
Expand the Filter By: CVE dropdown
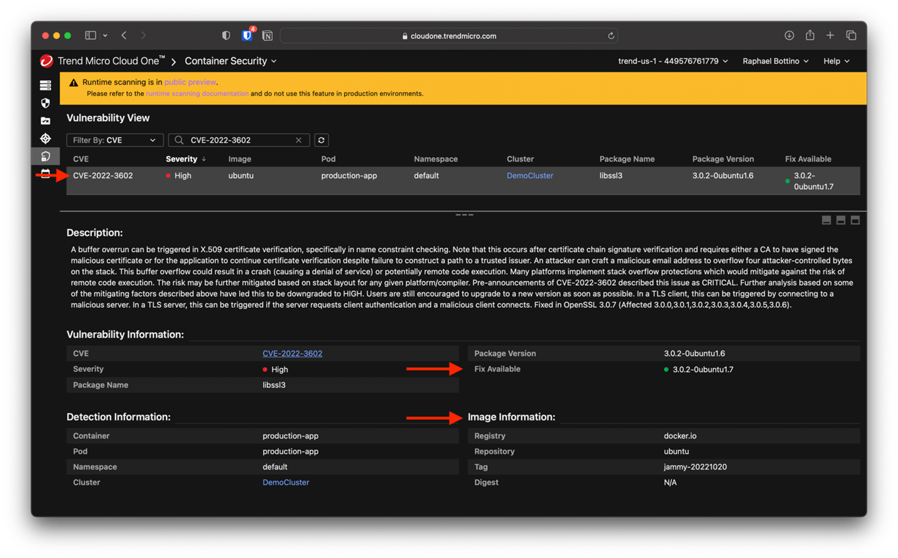click(115, 140)
